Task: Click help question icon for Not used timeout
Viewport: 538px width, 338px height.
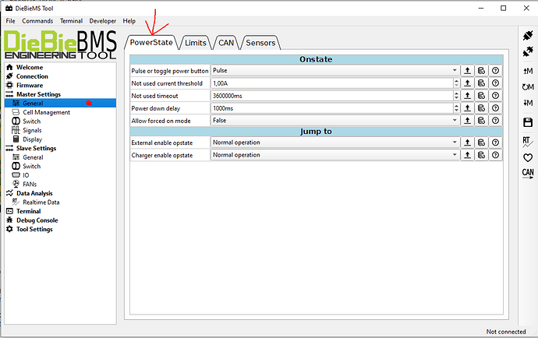Action: coord(495,96)
